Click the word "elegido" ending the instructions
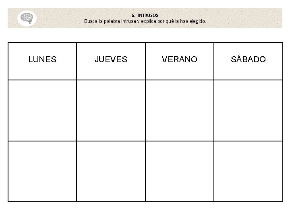The width and height of the screenshot is (290, 217). 197,20
